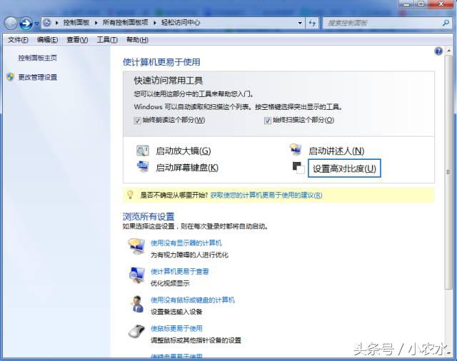
Task: Select the 控制面板 breadcrumb
Action: 76,22
